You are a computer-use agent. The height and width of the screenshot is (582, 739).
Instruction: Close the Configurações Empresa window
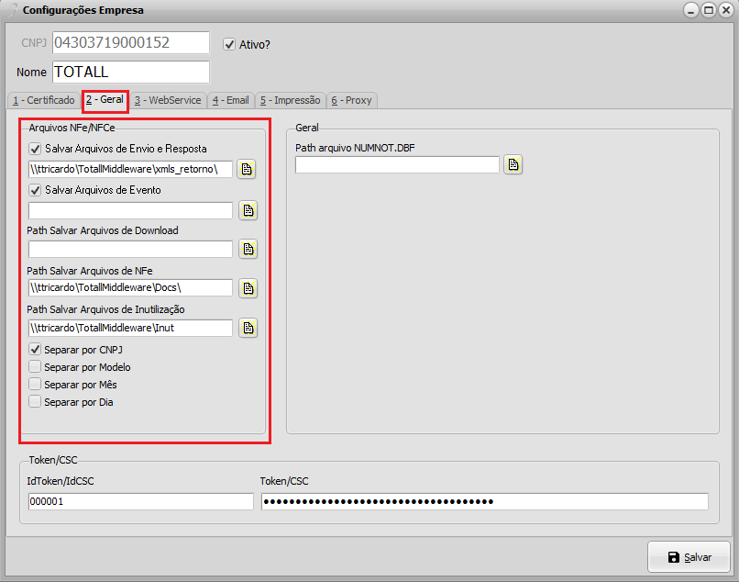tap(726, 10)
